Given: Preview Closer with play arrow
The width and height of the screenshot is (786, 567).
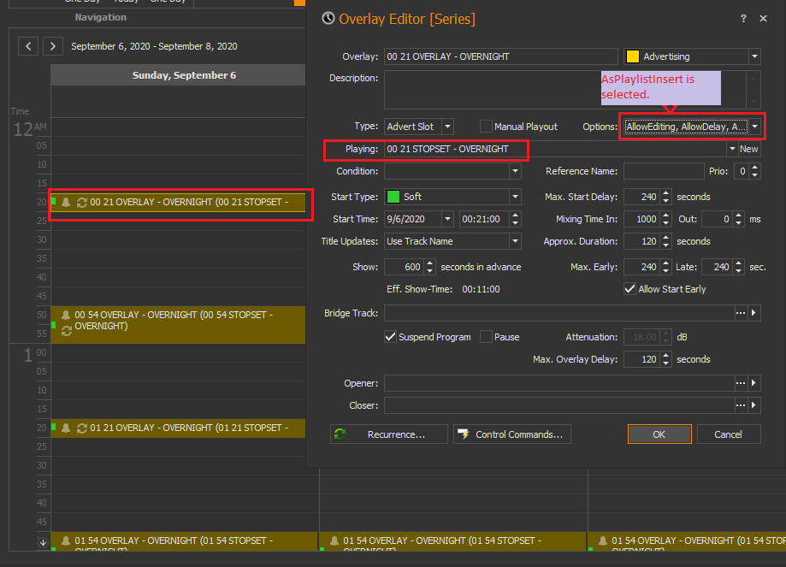Looking at the screenshot, I should (753, 405).
